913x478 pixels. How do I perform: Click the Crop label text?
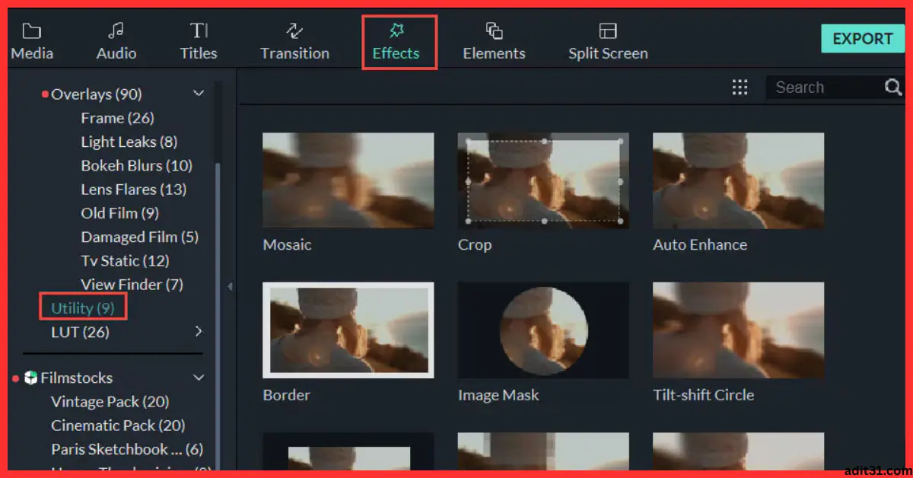pos(475,244)
